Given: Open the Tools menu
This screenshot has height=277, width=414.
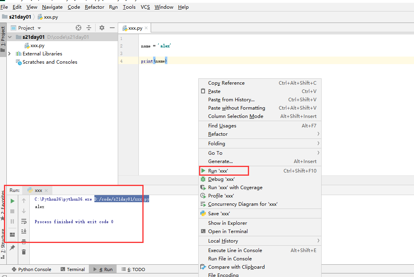Looking at the screenshot, I should (129, 7).
